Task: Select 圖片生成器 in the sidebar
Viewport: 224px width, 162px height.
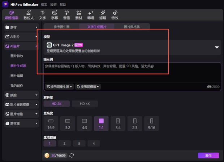Action: pyautogui.click(x=18, y=66)
